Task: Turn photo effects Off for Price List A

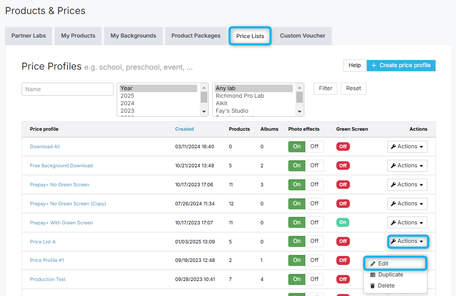Action: (314, 241)
